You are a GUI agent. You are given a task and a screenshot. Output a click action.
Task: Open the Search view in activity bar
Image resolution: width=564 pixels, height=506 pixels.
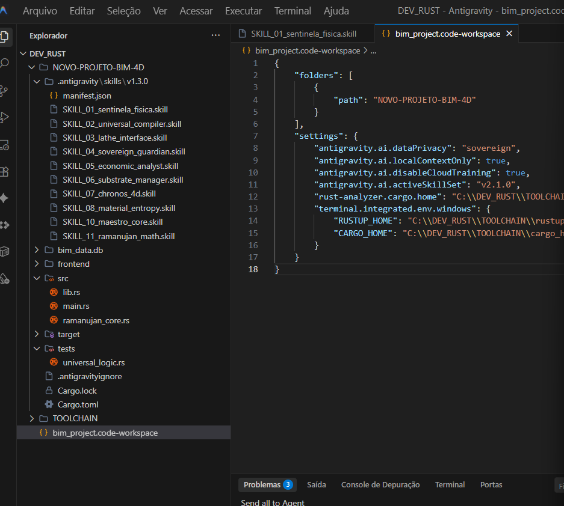tap(5, 63)
